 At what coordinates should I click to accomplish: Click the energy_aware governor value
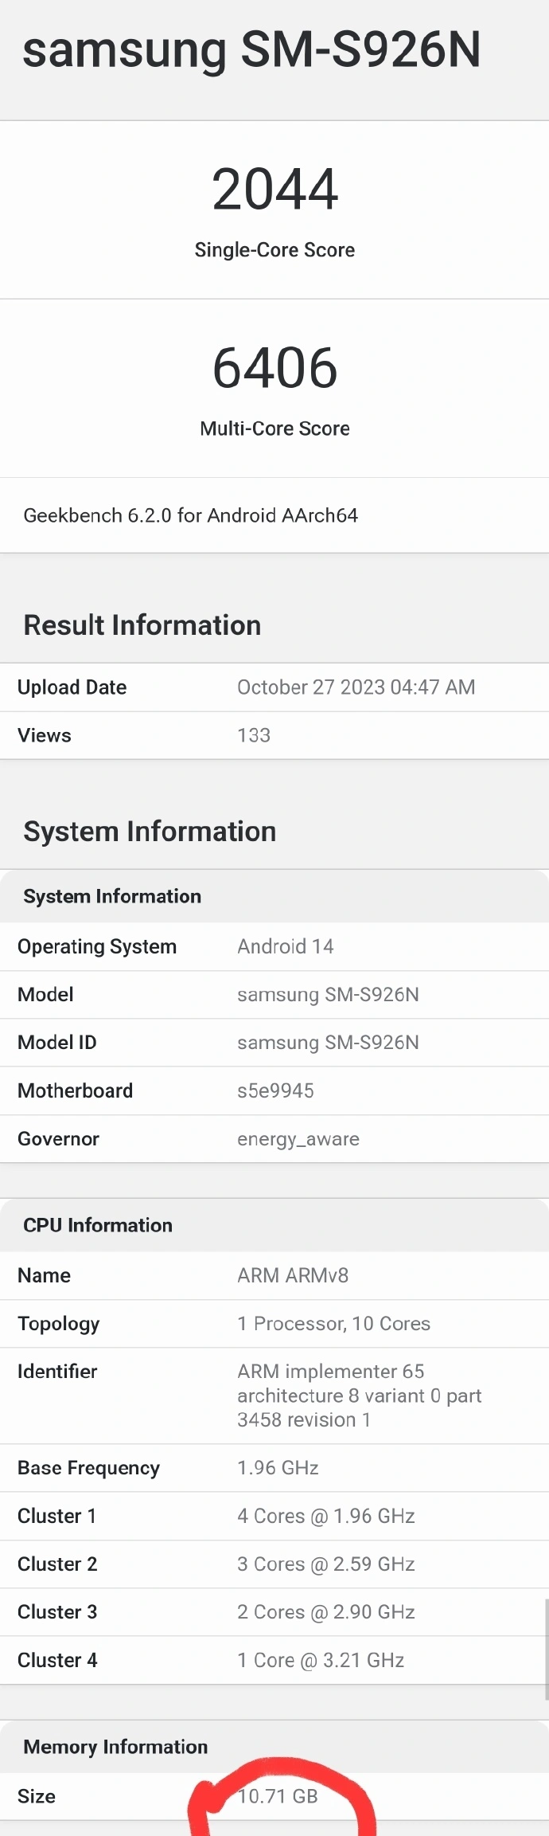(x=298, y=1139)
